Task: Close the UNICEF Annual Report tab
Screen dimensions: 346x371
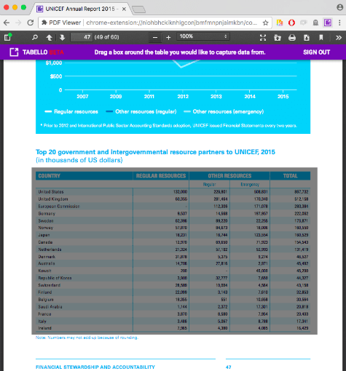Action: coord(124,9)
